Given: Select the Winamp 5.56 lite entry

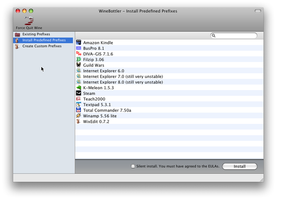Looking at the screenshot, I should (169, 116).
